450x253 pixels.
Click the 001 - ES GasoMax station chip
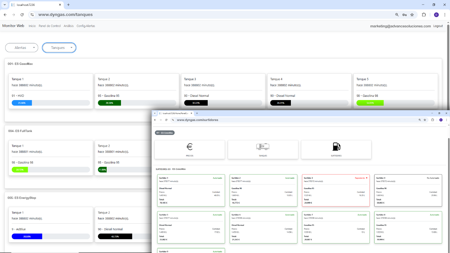pyautogui.click(x=165, y=133)
